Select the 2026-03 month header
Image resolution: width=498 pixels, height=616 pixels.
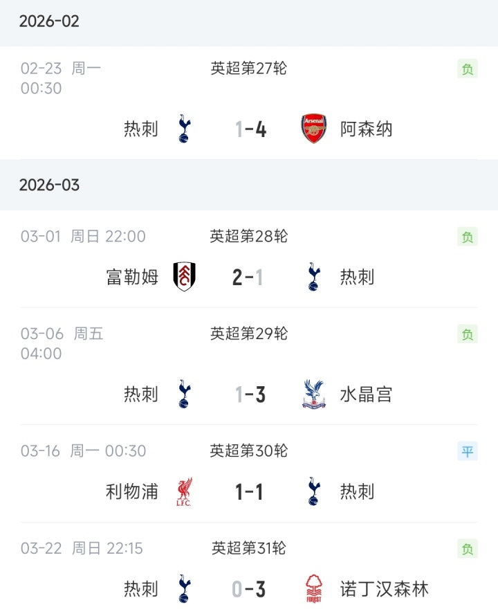point(49,185)
